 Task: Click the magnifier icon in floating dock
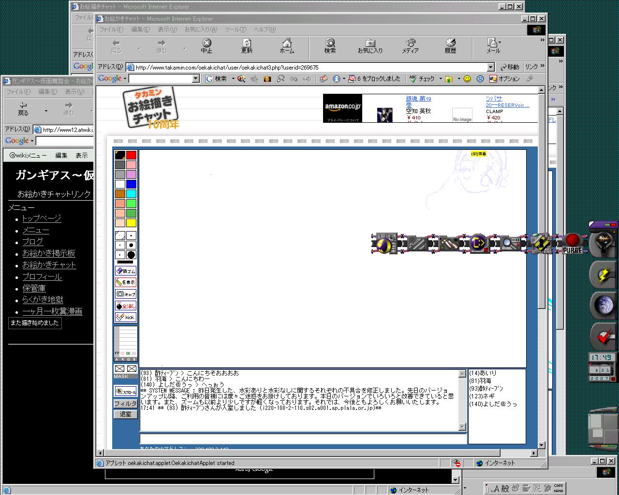click(510, 243)
